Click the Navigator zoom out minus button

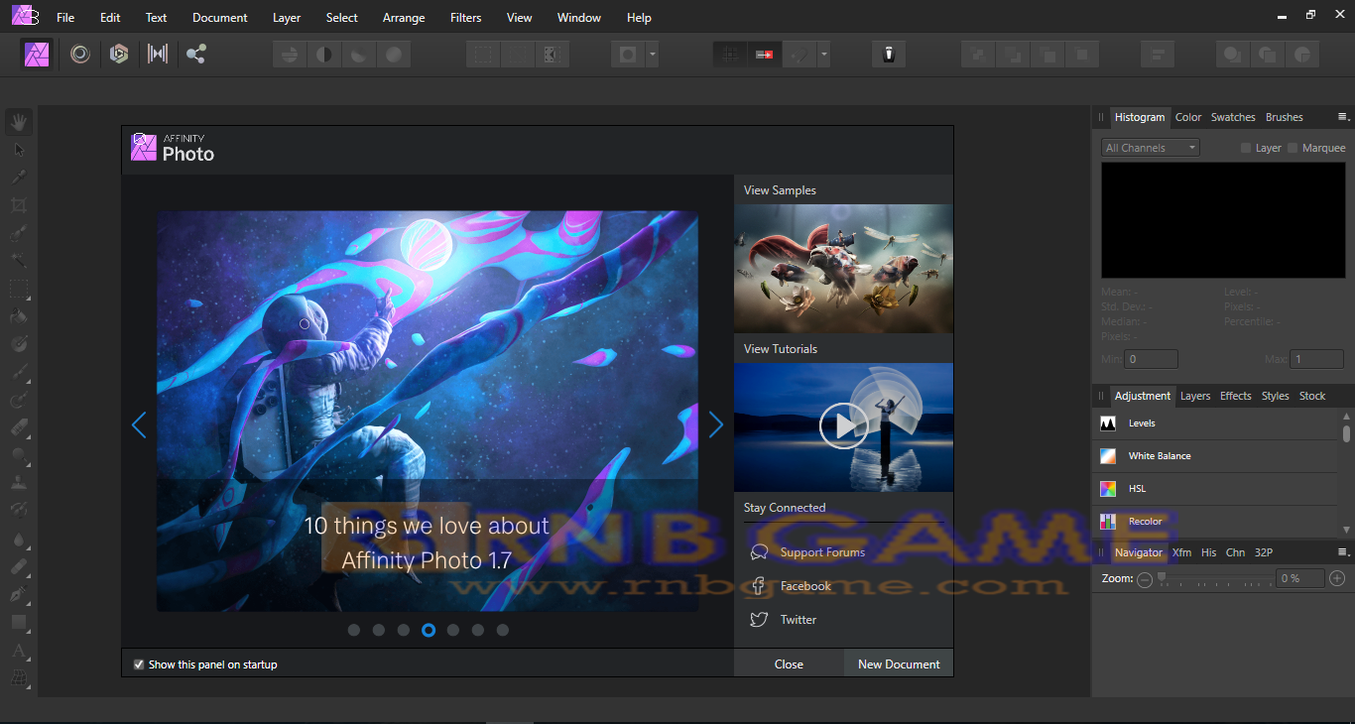pos(1145,579)
